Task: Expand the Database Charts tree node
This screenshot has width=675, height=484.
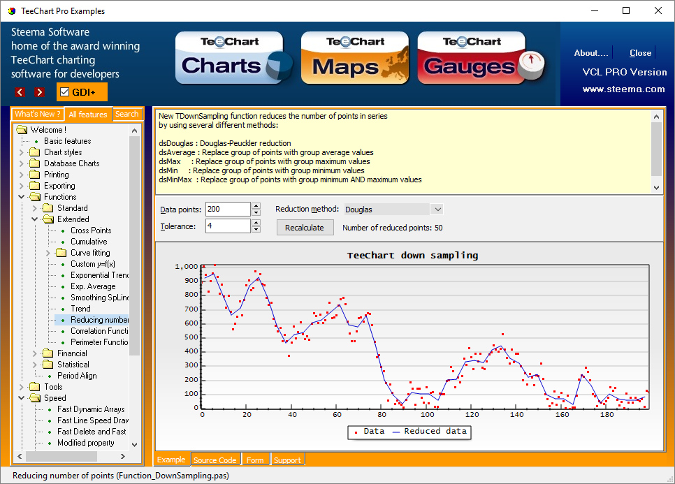Action: click(x=21, y=163)
